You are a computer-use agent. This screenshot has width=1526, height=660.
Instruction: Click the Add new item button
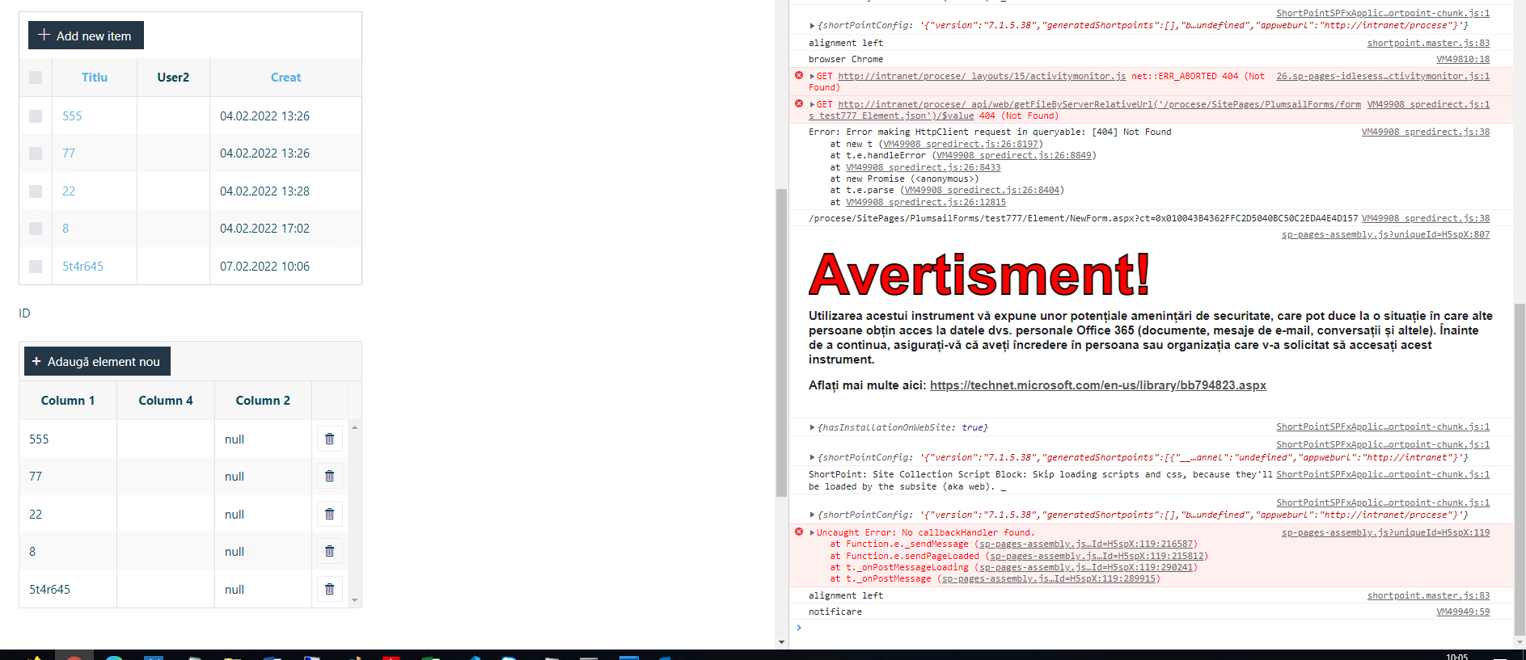(86, 36)
